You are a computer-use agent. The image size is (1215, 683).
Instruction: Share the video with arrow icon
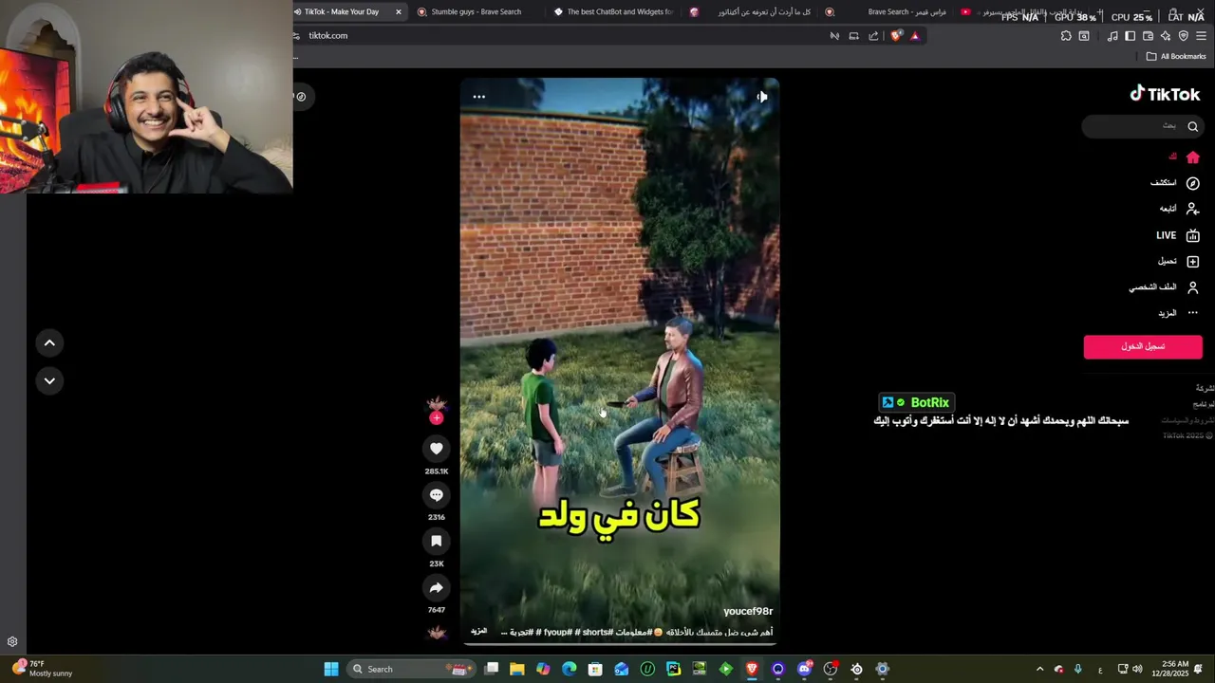coord(437,587)
